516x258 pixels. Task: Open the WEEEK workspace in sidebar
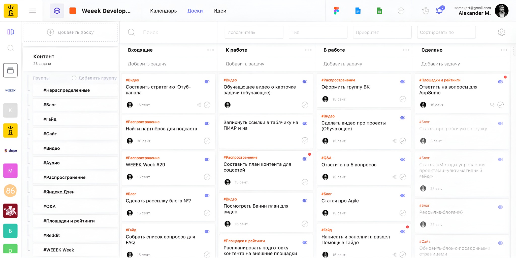pos(10,90)
